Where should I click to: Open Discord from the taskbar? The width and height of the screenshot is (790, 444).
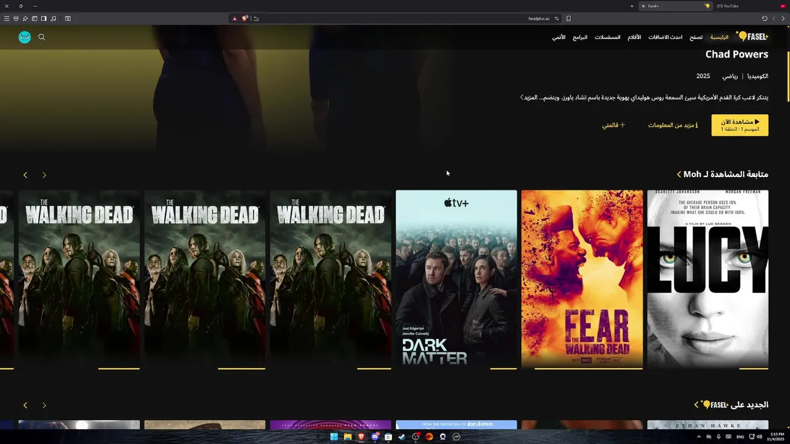tap(375, 437)
